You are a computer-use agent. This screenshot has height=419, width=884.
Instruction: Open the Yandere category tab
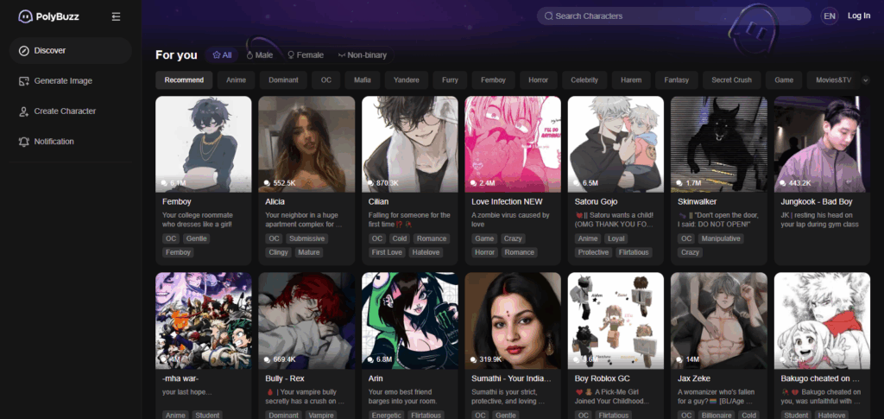pos(407,80)
